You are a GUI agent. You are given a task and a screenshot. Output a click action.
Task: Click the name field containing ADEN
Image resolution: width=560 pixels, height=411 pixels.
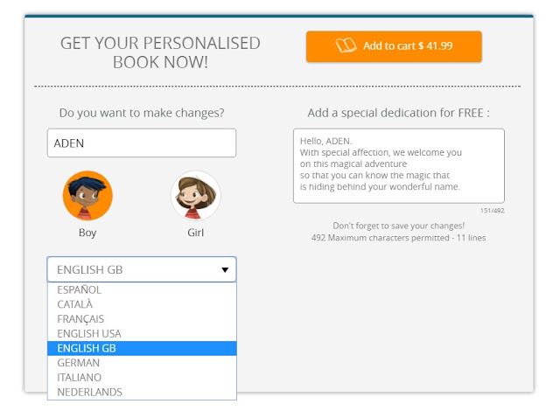coord(142,143)
